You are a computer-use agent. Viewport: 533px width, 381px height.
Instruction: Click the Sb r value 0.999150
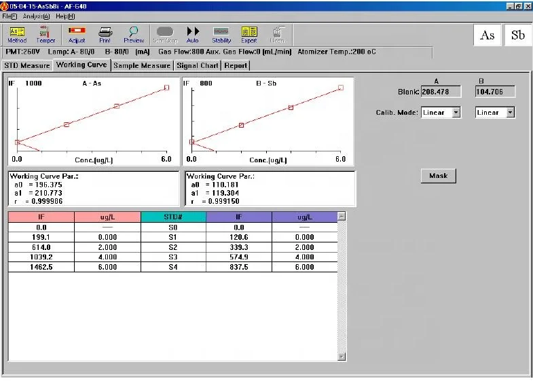coord(223,201)
